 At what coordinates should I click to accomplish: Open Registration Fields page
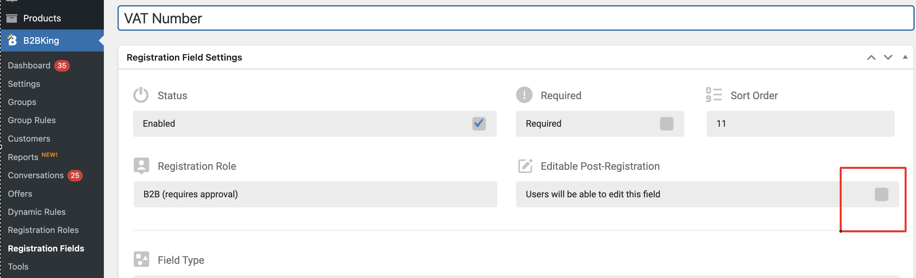tap(46, 249)
